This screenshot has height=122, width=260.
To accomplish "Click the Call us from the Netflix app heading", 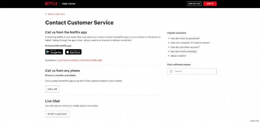I will point(66,32).
